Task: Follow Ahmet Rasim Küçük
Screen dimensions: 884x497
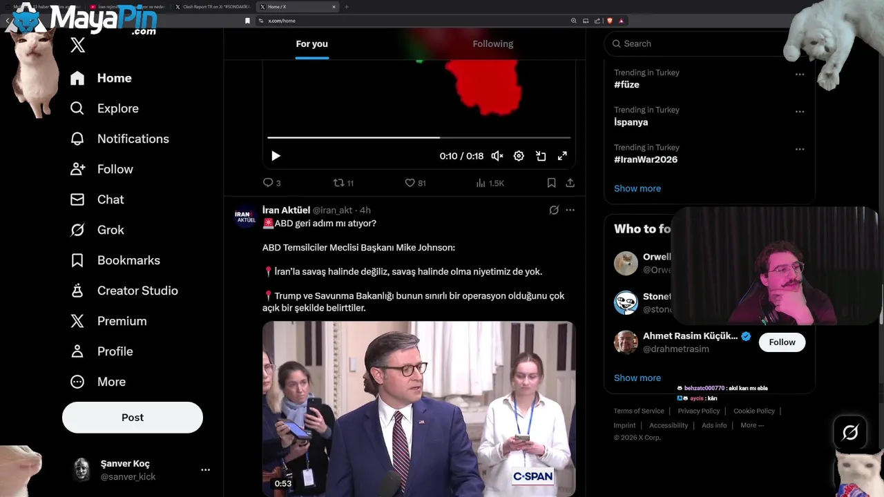Action: pos(782,342)
